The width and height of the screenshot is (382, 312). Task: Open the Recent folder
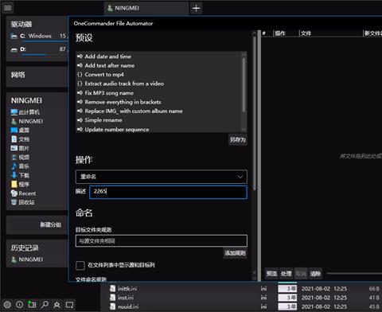[23, 193]
